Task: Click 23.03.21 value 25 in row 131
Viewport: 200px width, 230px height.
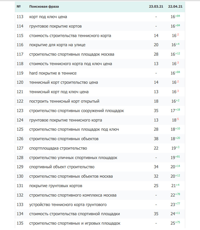Action: [x=156, y=186]
